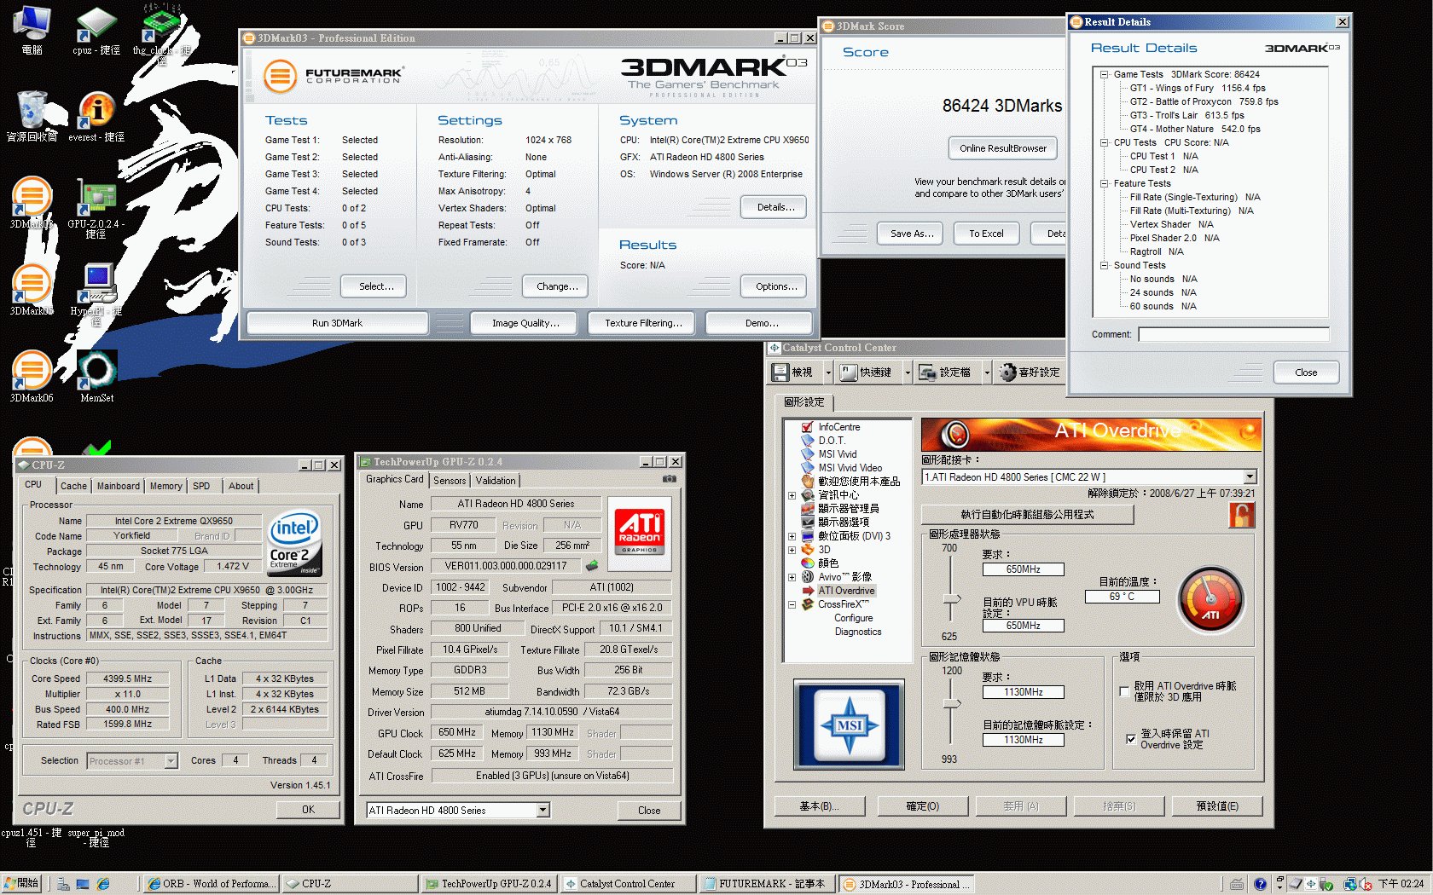Click the Catalyst Hotkeys toolbar button
Screen dimensions: 1433x895
867,372
